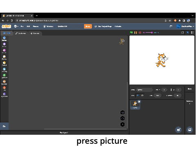Image resolution: width=196 pixels, height=147 pixels.
Task: Switch to the Sounds tab
Action: click(35, 33)
